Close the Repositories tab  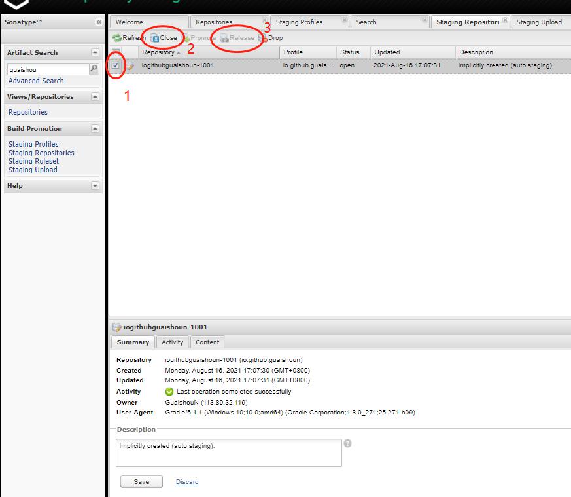click(265, 20)
